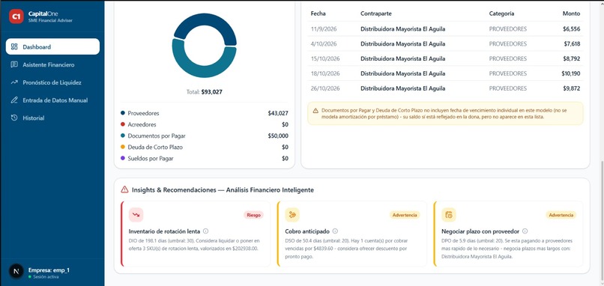Click the Cobro anticipado card icon
Screen dimensions: 604x286
tap(292, 215)
